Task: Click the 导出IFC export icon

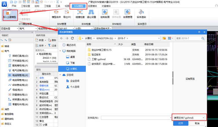Action: (x=67, y=12)
